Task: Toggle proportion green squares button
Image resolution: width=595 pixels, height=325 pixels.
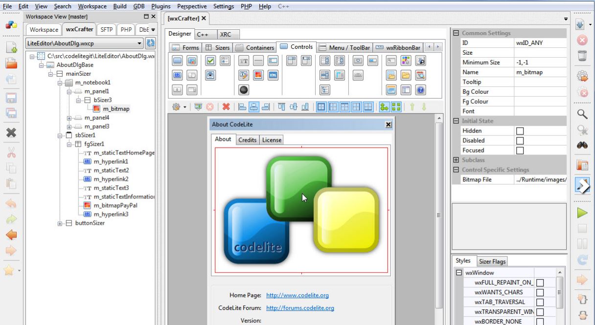Action: coord(396,107)
